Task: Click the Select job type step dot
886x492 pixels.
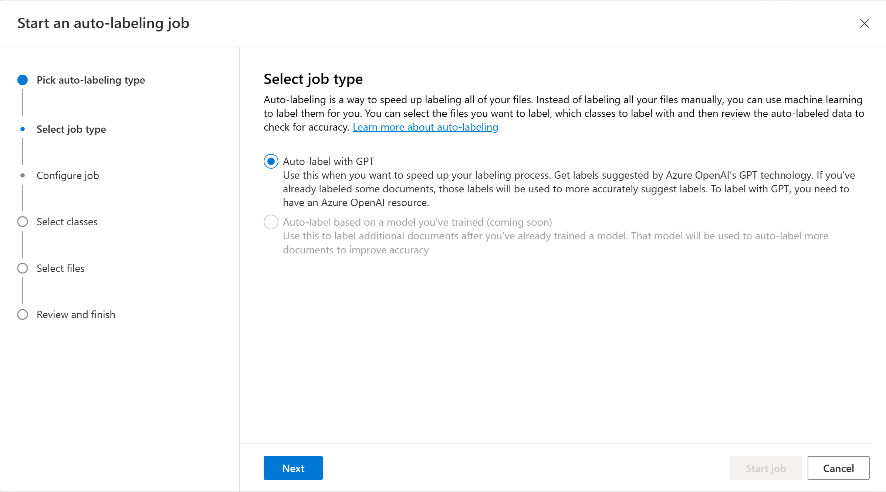Action: pyautogui.click(x=23, y=129)
